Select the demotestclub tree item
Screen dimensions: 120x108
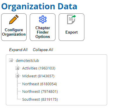pos(27,60)
